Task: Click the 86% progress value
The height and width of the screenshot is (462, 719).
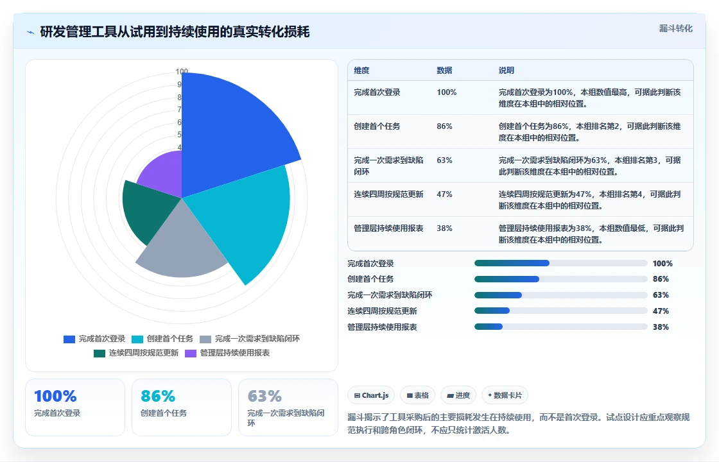Action: pos(661,279)
